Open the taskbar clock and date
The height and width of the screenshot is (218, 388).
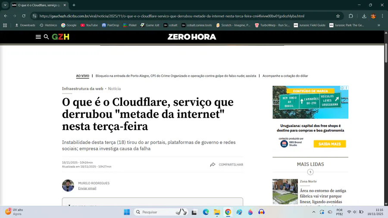375,212
